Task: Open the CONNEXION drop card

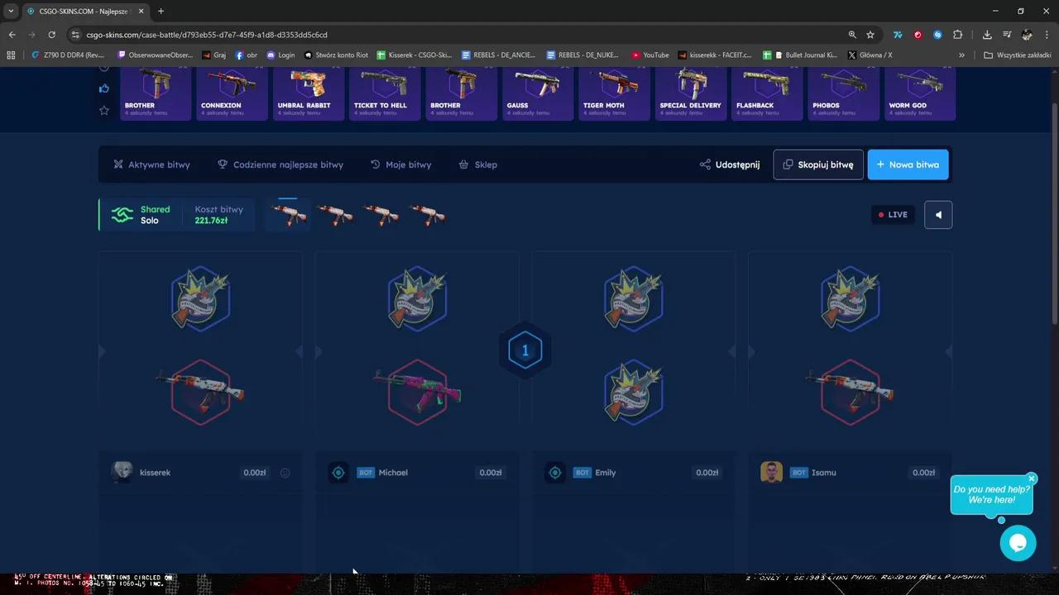Action: [232, 93]
